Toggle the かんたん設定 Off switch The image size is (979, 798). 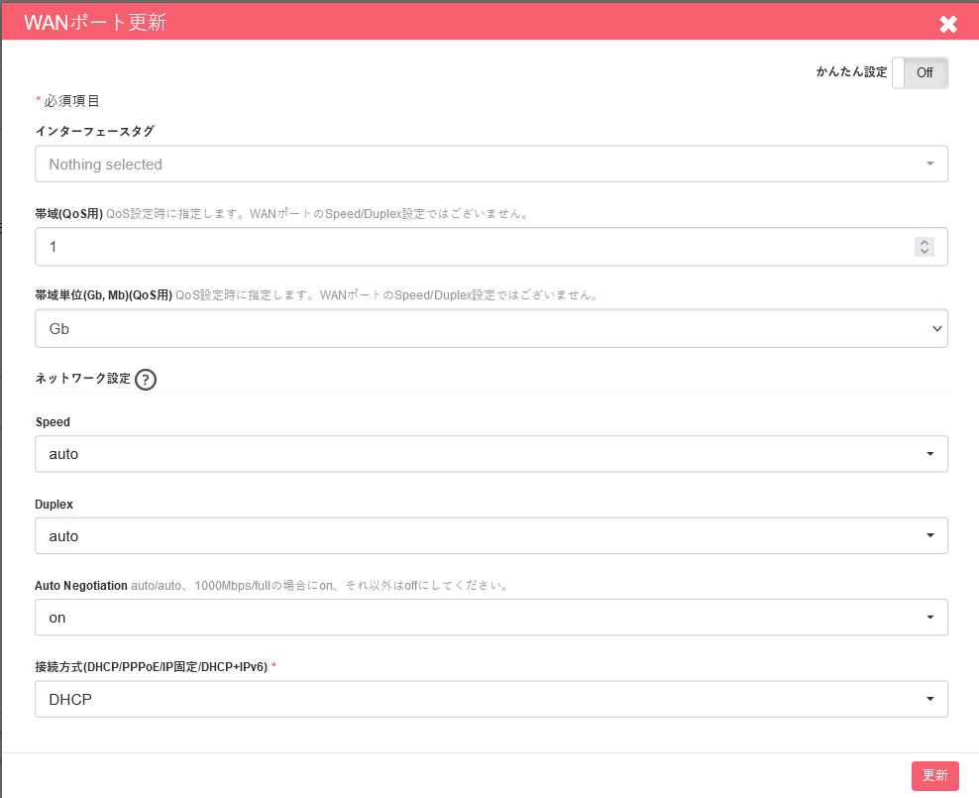tap(920, 72)
